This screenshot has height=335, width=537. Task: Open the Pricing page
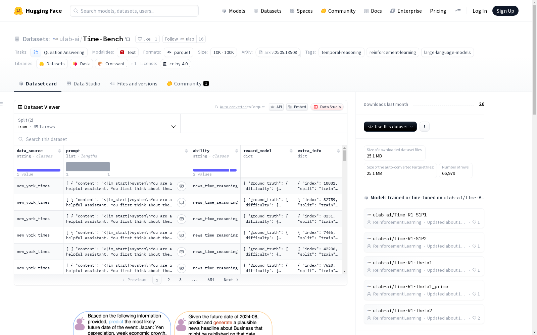438,11
